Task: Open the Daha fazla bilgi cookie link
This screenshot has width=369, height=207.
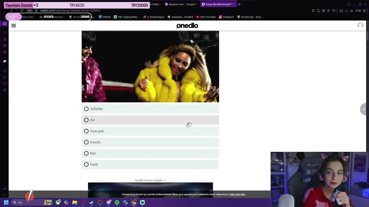Action: pyautogui.click(x=237, y=194)
